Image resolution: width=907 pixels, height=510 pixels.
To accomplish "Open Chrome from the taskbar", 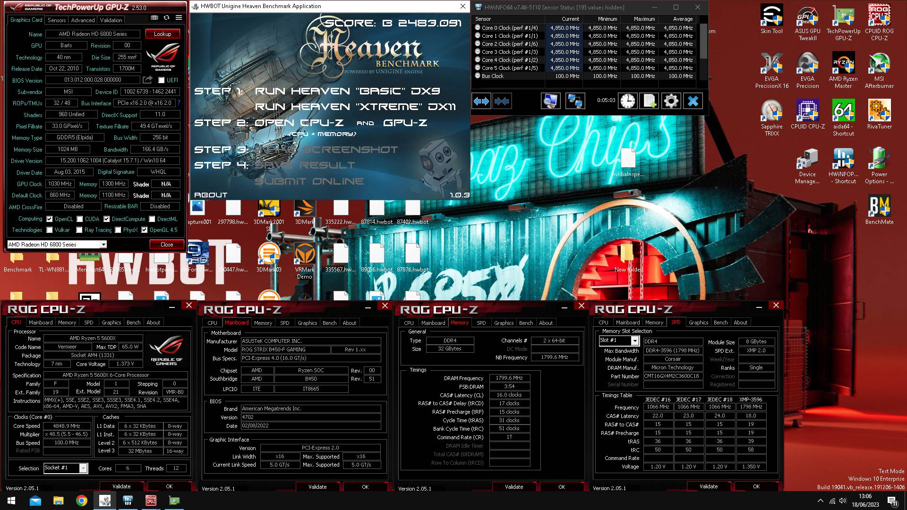I will pyautogui.click(x=81, y=501).
